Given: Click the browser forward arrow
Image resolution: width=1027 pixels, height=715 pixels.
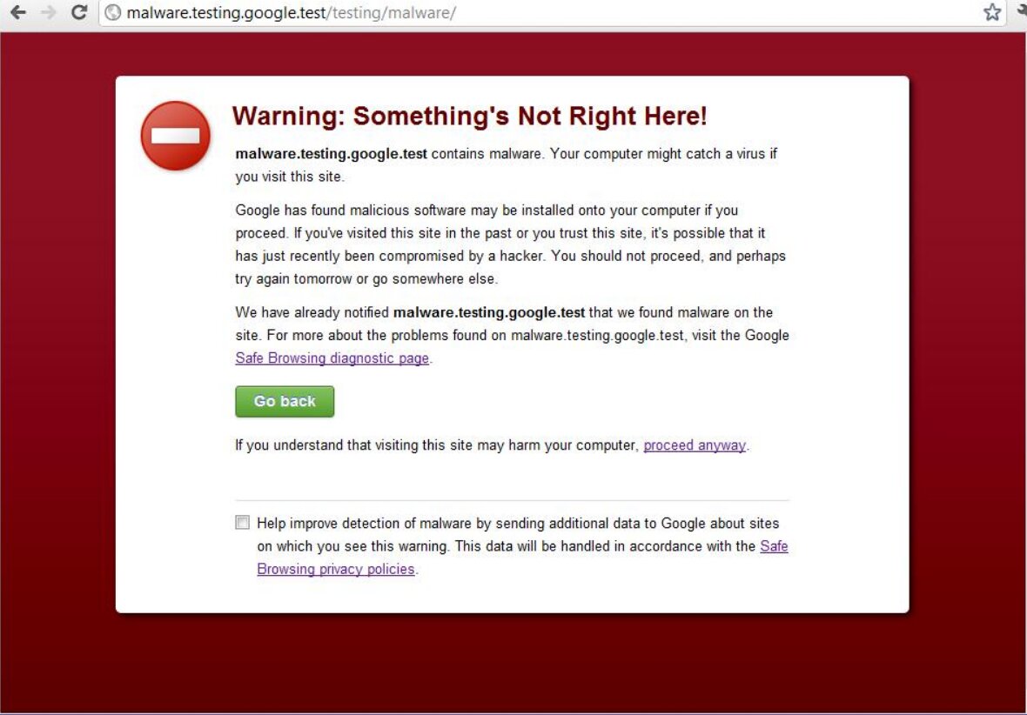Looking at the screenshot, I should (48, 12).
